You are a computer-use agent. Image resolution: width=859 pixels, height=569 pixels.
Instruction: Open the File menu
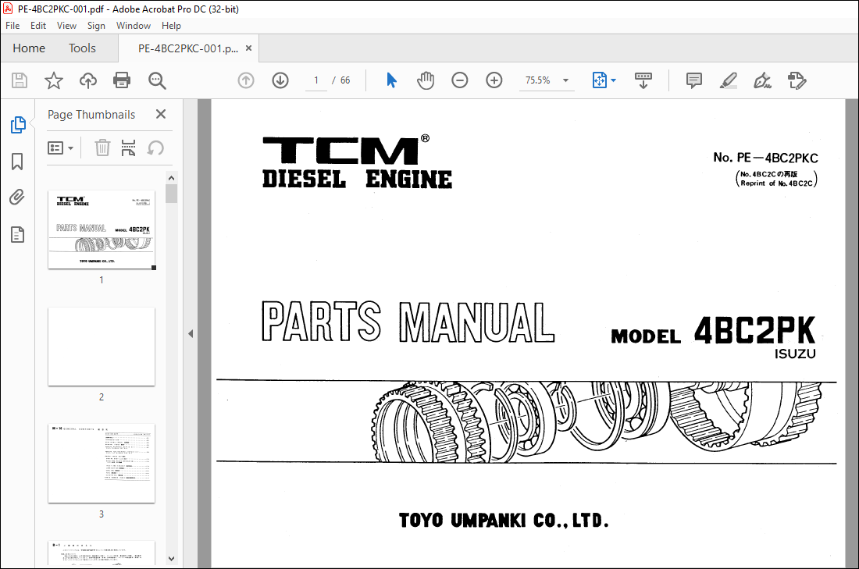pyautogui.click(x=12, y=26)
